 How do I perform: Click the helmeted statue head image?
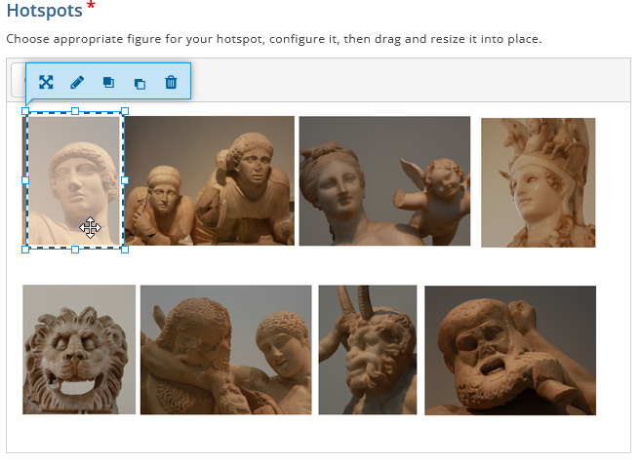point(538,182)
